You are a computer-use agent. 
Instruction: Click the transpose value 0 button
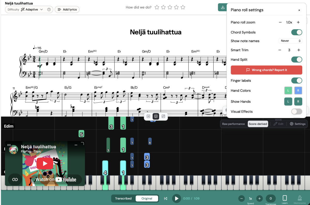click(x=271, y=199)
